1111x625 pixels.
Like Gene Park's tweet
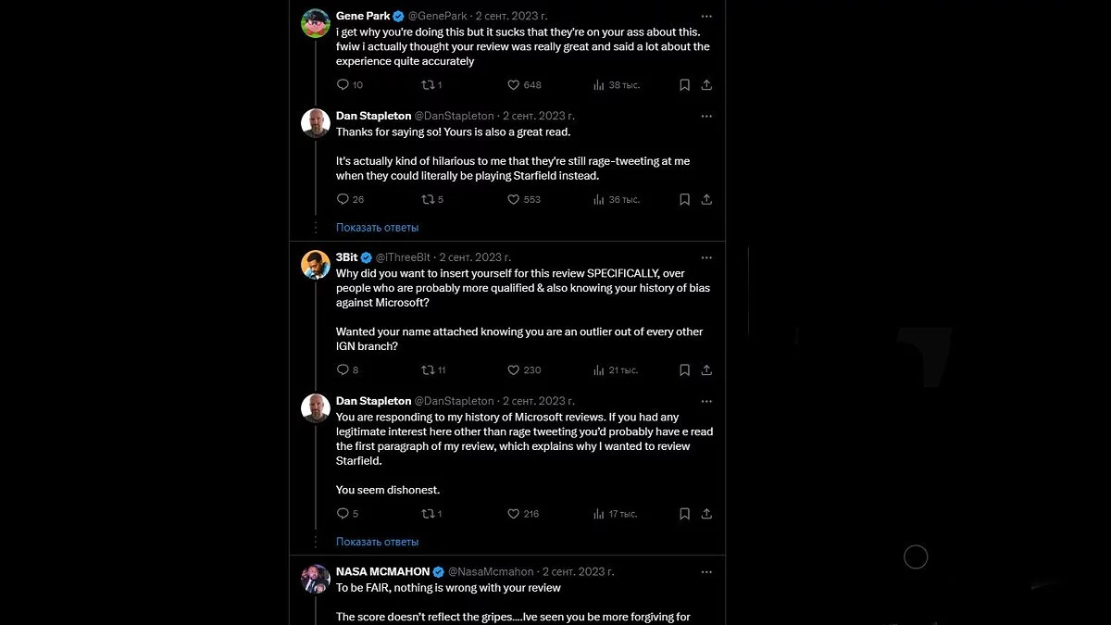(x=514, y=85)
